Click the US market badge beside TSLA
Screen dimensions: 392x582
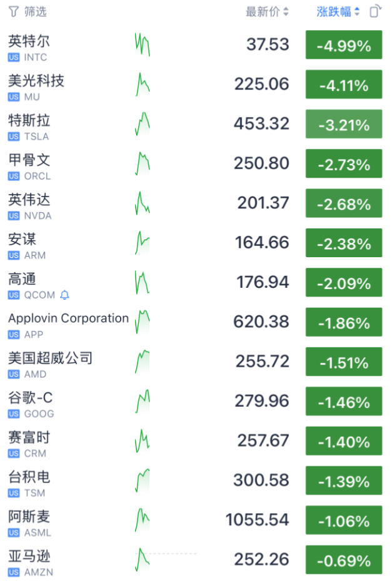14,136
